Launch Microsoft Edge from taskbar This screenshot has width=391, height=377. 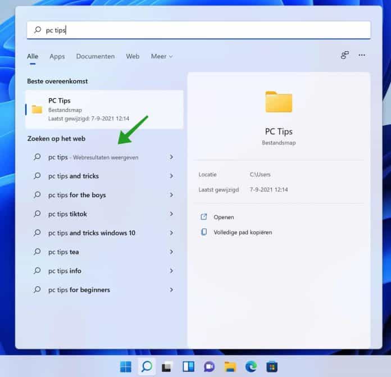click(x=251, y=367)
